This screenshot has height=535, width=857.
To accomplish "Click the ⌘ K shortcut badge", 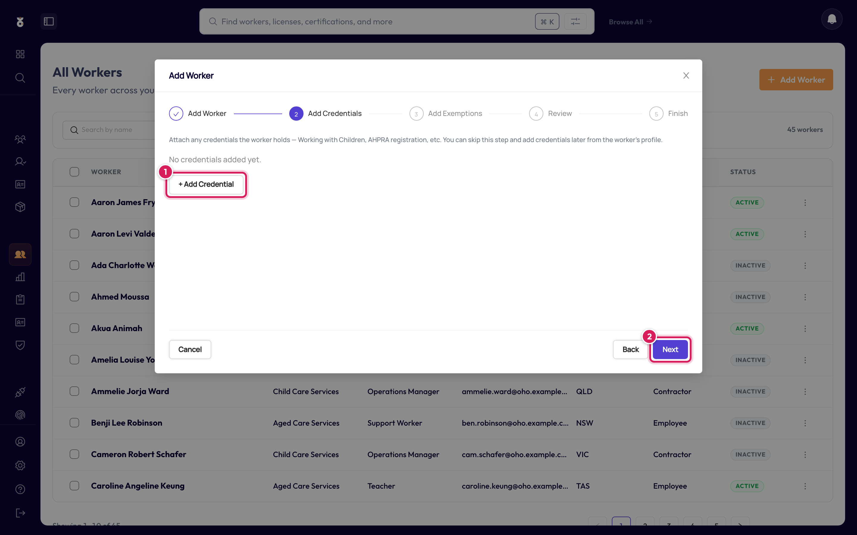I will 547,22.
